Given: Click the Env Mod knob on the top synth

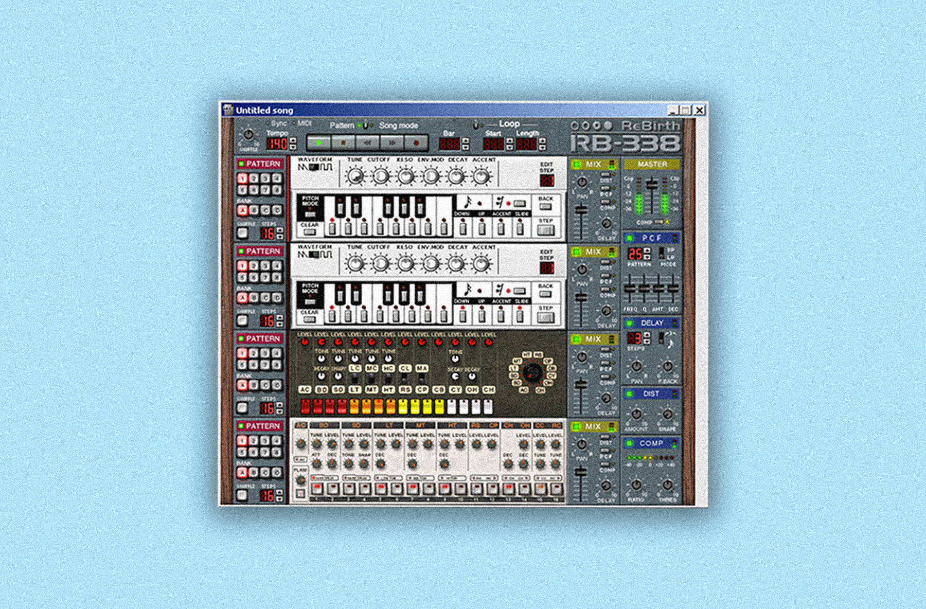Looking at the screenshot, I should [x=430, y=176].
